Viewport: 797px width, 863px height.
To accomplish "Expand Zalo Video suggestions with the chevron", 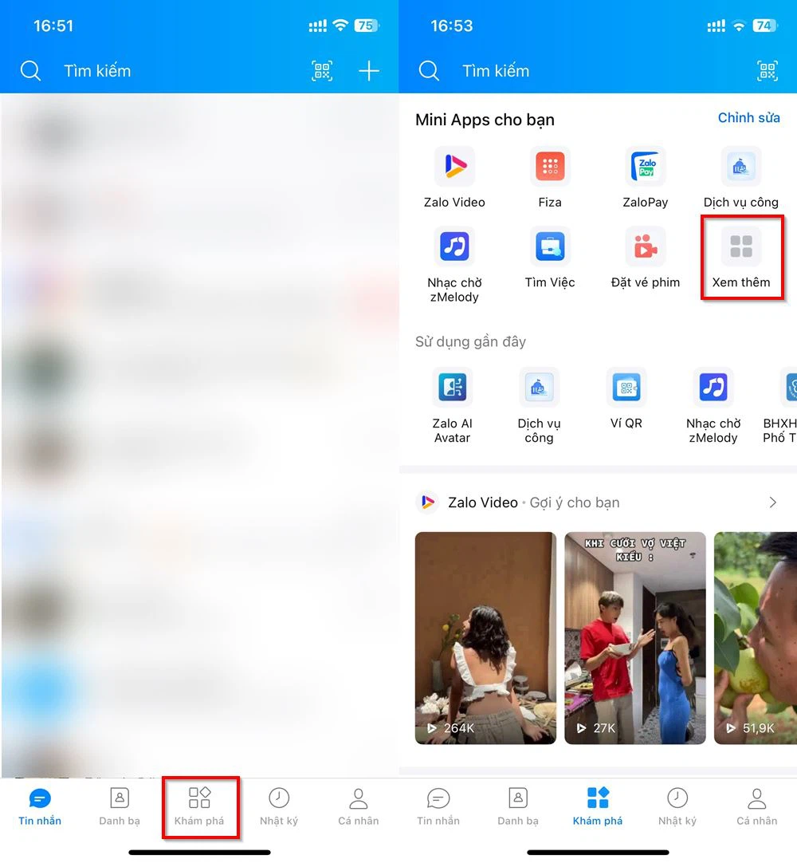I will (x=772, y=502).
